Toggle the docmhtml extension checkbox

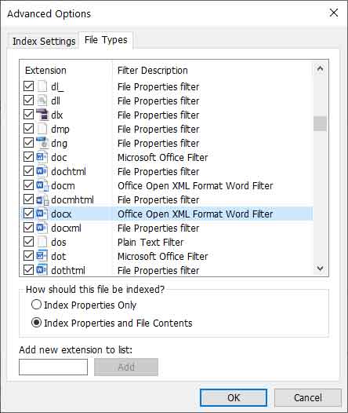28,199
